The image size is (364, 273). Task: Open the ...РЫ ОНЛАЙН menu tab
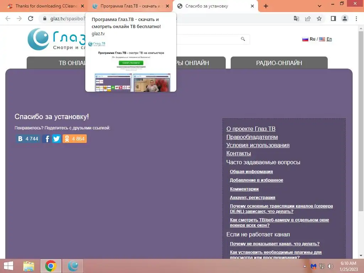tap(201, 63)
